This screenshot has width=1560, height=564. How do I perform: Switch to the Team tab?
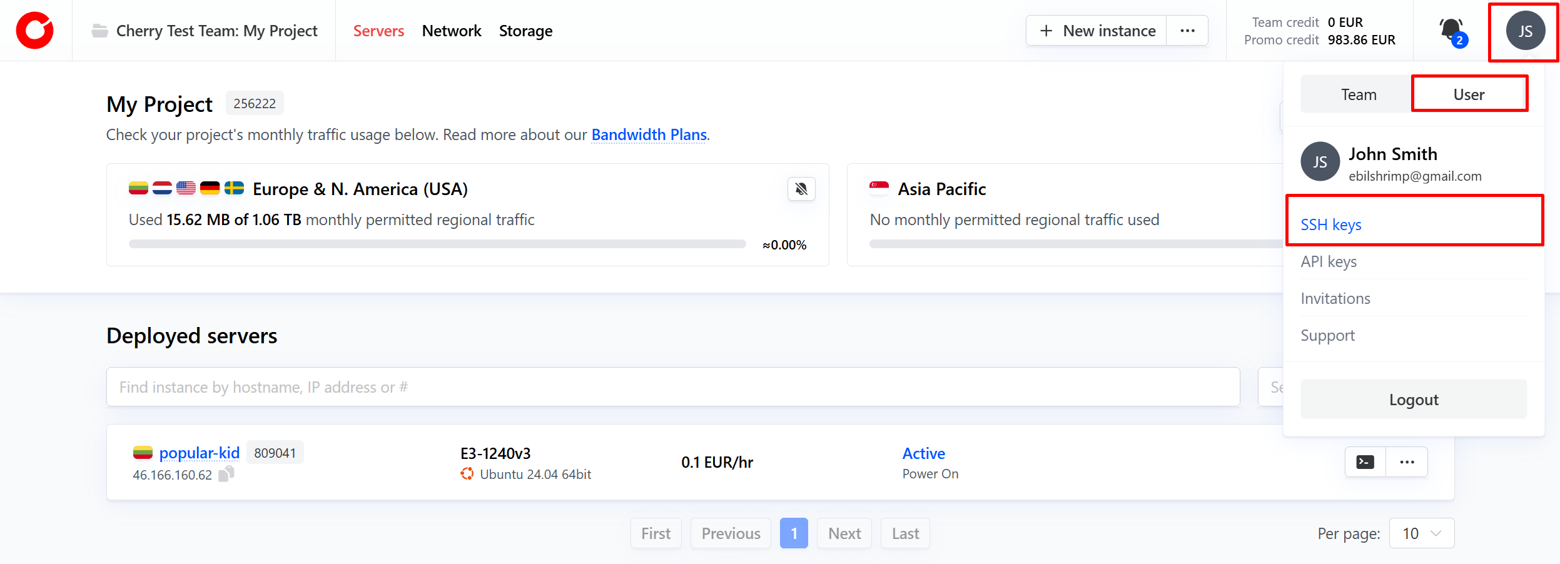point(1358,94)
